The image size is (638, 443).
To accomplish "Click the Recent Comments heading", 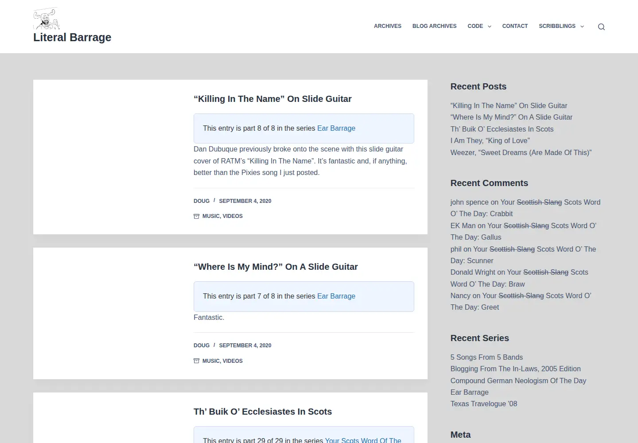I will pos(489,183).
